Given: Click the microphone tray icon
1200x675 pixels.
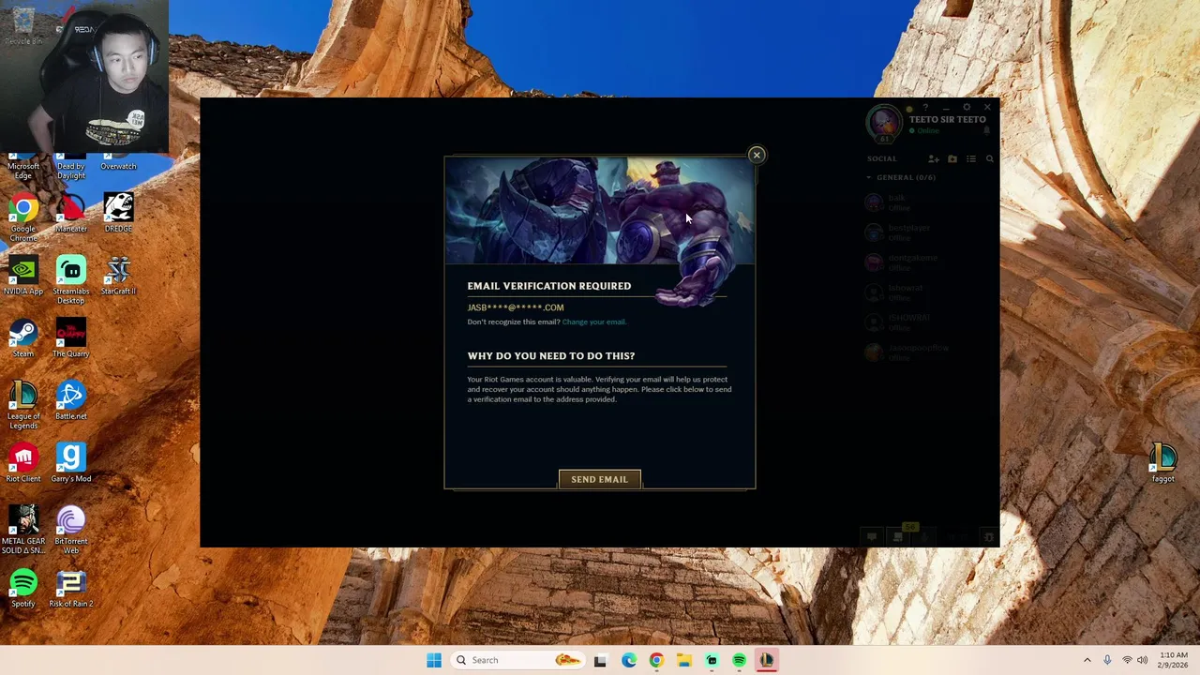Looking at the screenshot, I should 1107,660.
